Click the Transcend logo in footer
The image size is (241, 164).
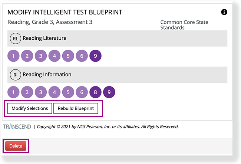(x=17, y=127)
